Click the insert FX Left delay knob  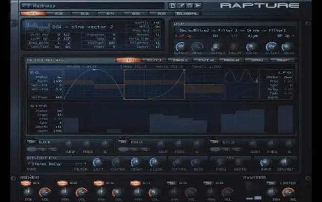(98, 162)
